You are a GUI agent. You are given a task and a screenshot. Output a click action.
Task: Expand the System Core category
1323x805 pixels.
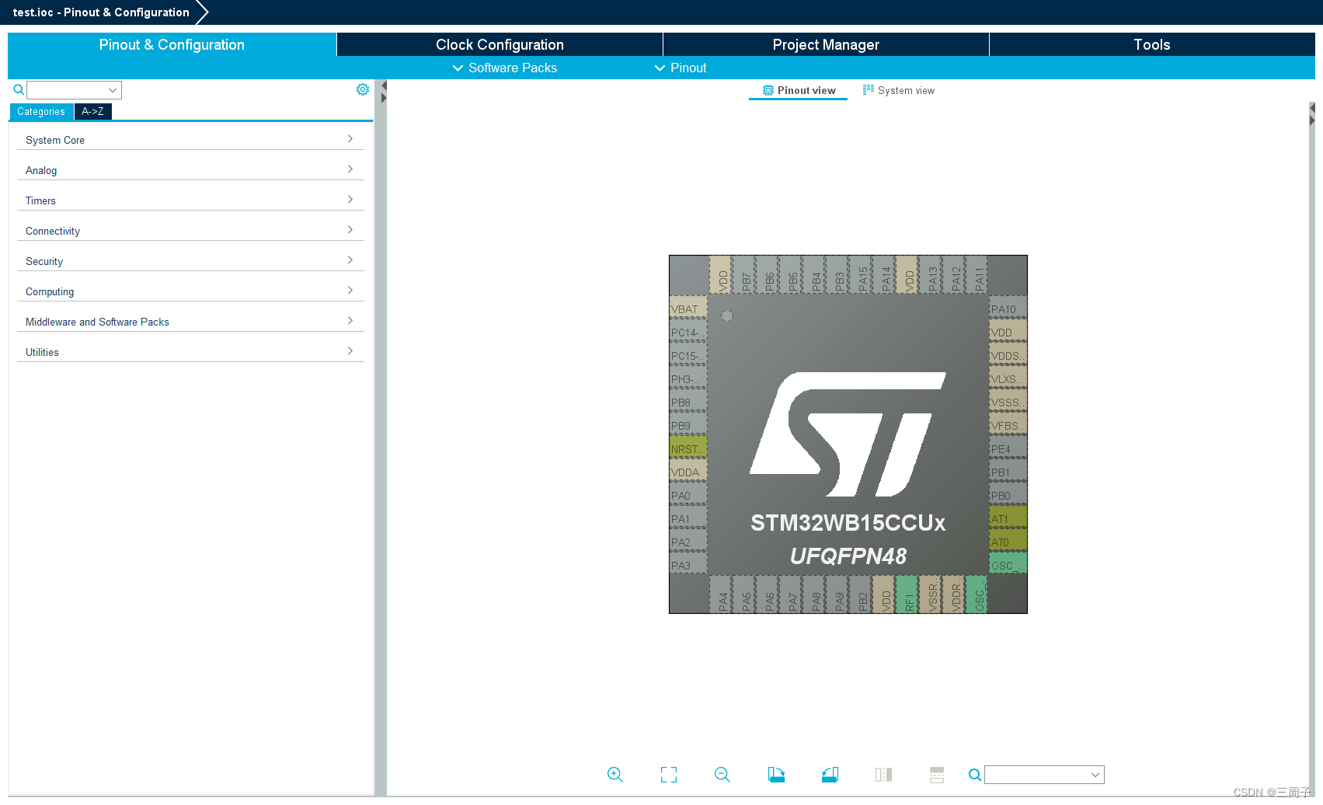[190, 140]
